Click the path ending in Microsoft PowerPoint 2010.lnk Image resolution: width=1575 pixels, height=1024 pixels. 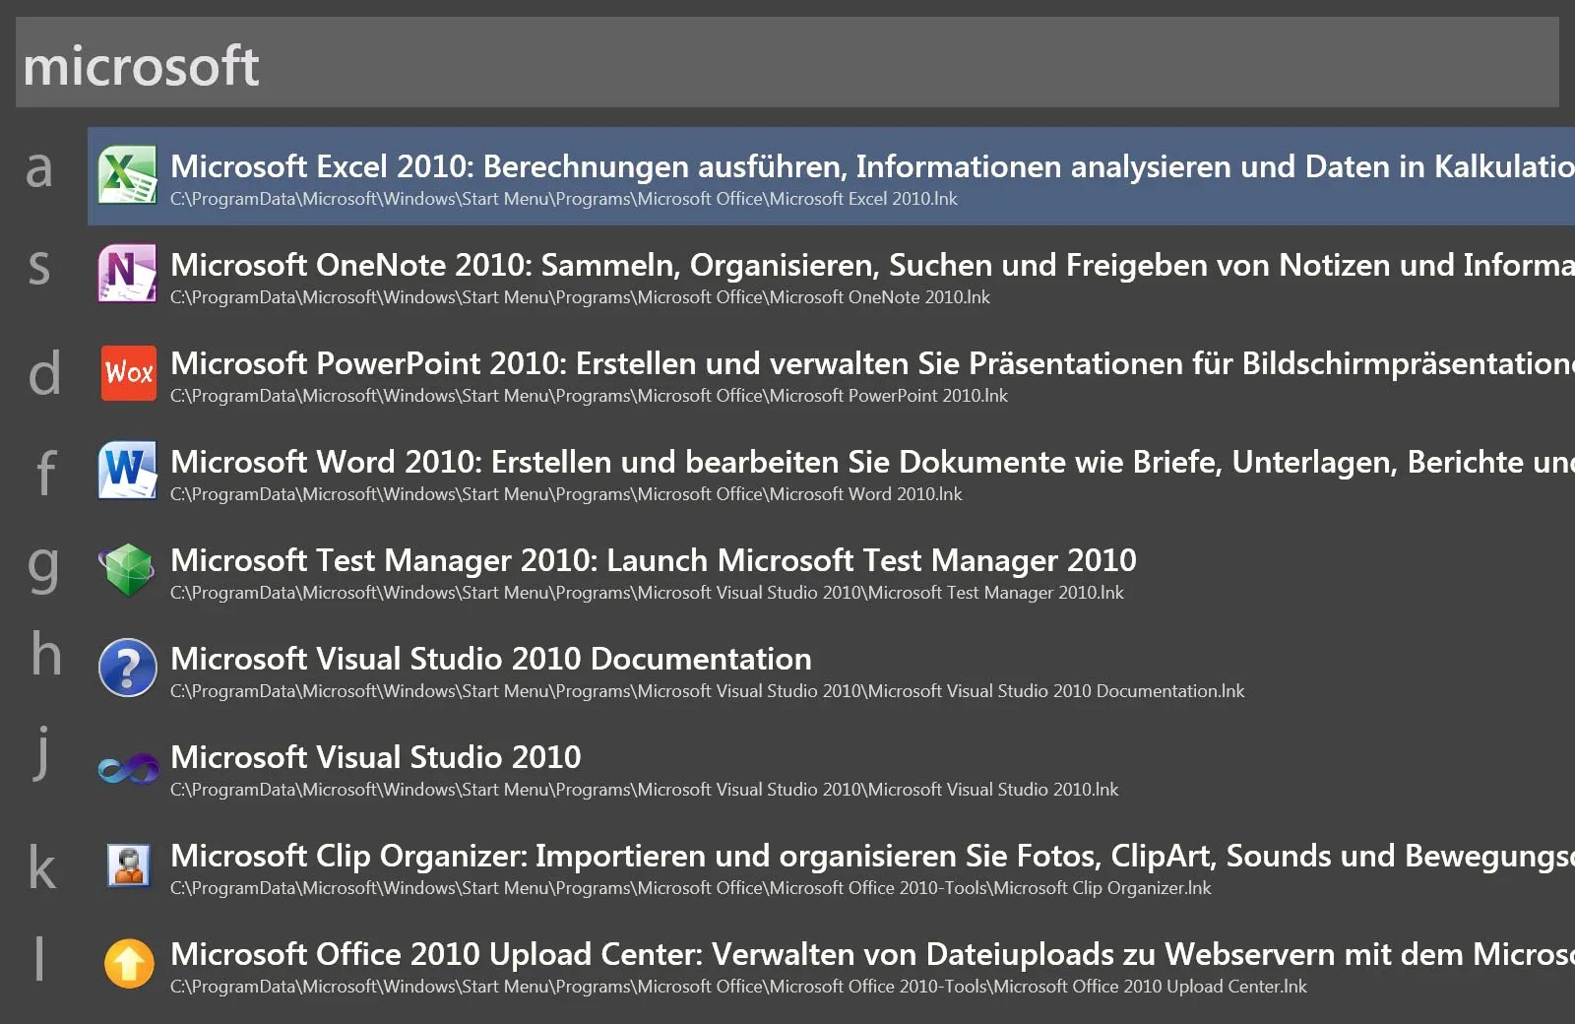[x=590, y=396]
